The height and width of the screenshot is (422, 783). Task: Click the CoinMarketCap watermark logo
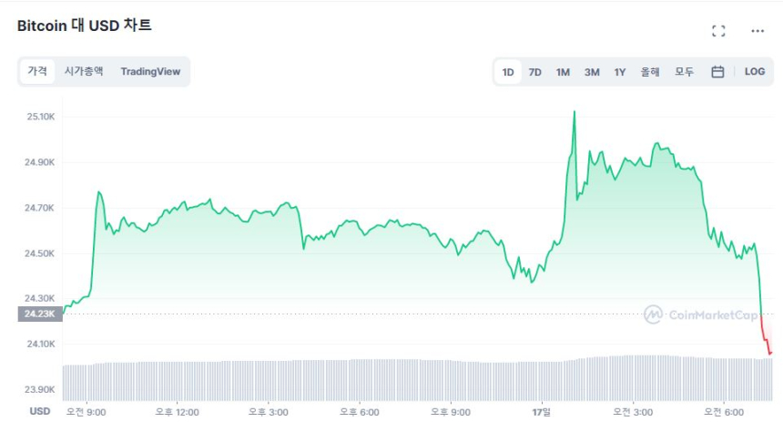[701, 314]
